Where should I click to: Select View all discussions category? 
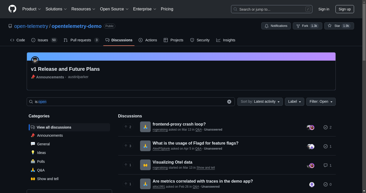tap(69, 127)
